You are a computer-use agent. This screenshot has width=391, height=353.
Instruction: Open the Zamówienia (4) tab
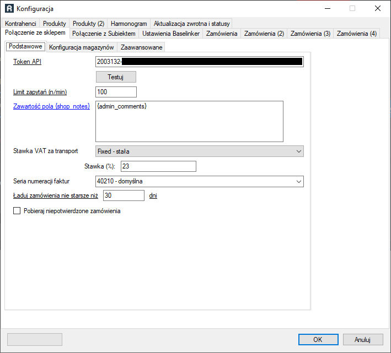[357, 34]
